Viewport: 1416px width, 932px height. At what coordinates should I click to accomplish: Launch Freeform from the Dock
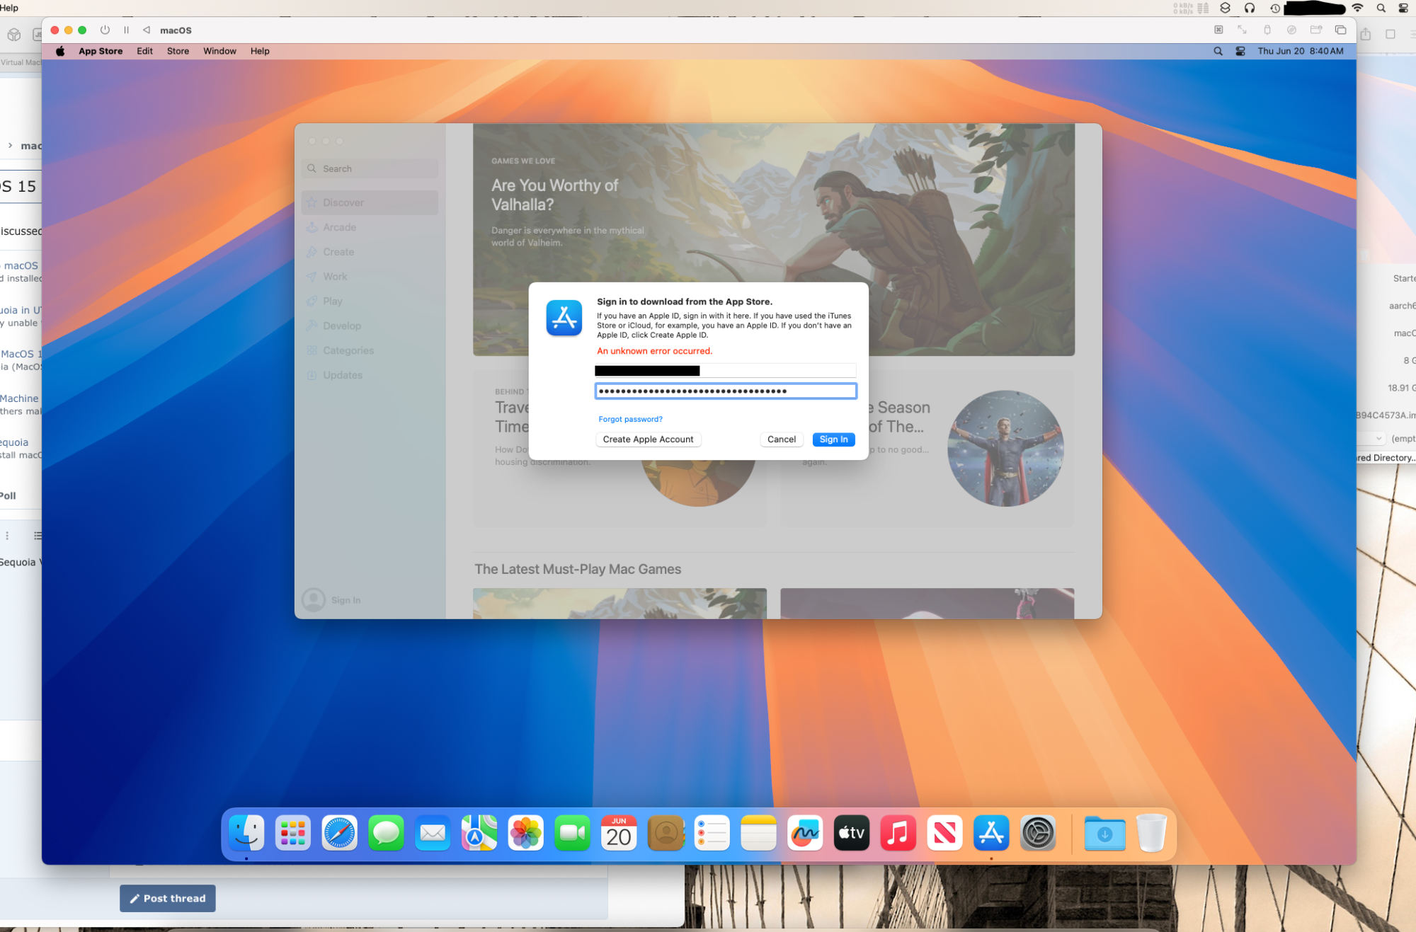point(805,833)
